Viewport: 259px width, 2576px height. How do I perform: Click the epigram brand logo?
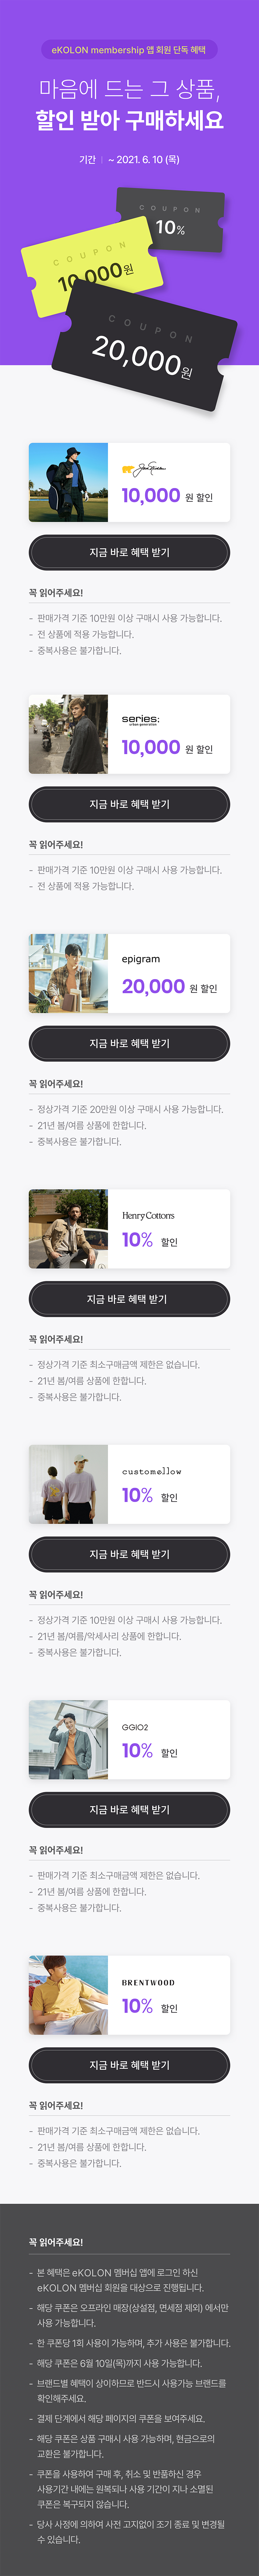coord(141,959)
